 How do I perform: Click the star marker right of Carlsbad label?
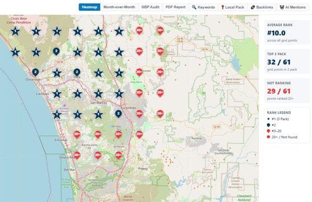tap(57, 93)
